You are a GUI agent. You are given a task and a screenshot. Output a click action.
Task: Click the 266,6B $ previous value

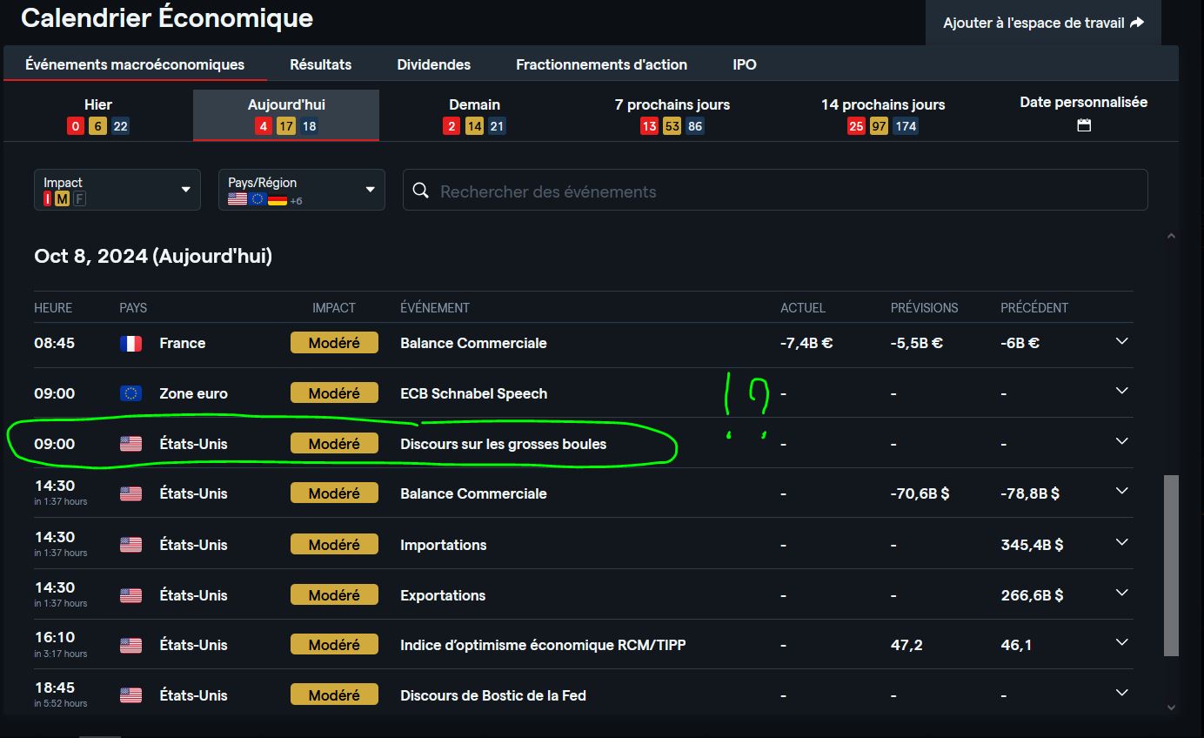(1032, 595)
